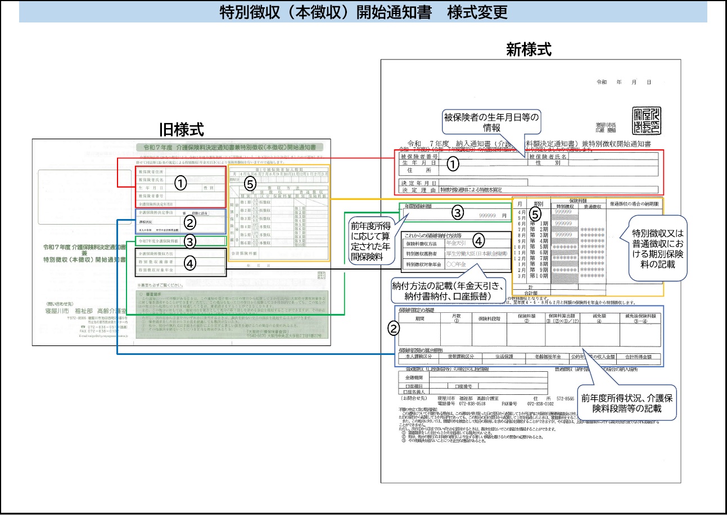Click circled number ③ in the new form
Viewport: 727px width, 515px height.
click(x=458, y=212)
